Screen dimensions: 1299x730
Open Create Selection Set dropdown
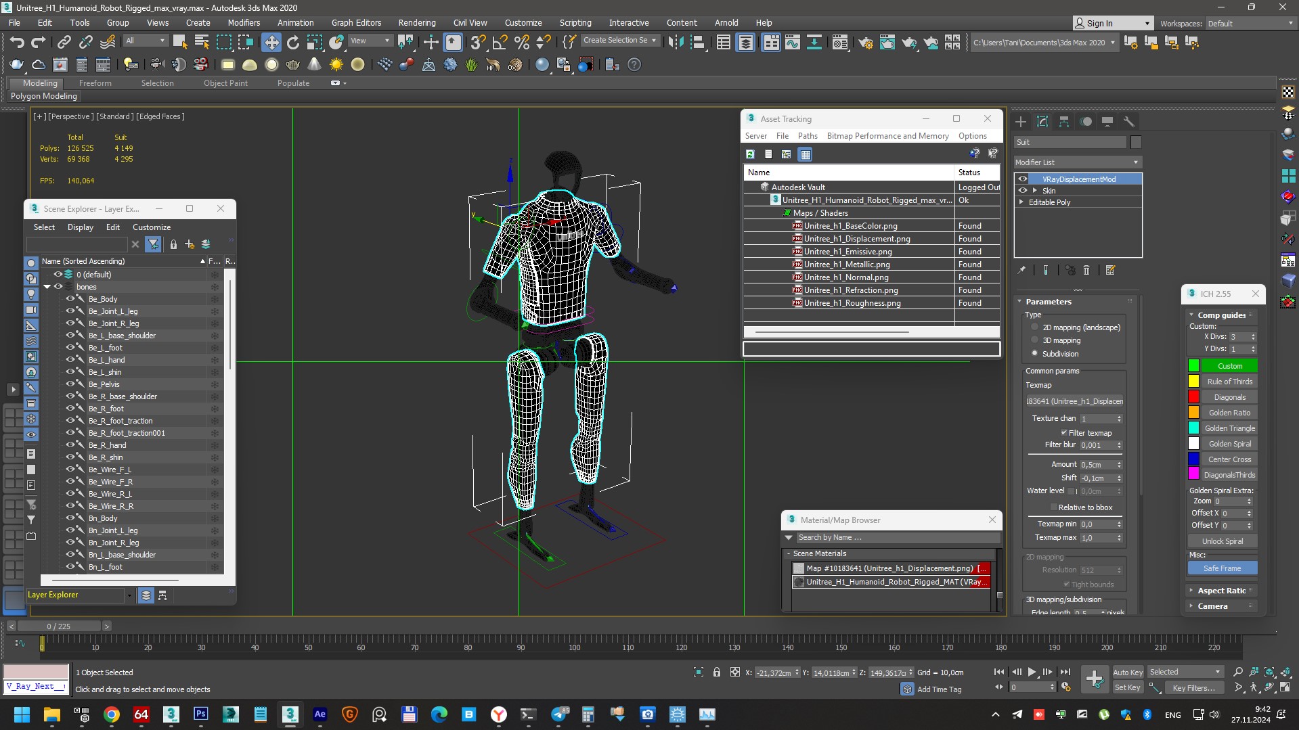point(620,41)
